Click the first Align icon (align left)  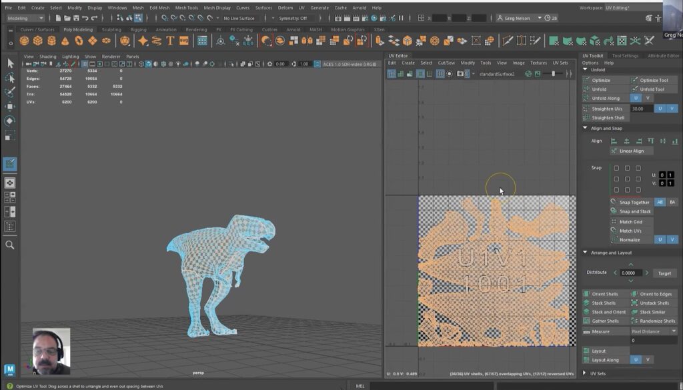[614, 141]
